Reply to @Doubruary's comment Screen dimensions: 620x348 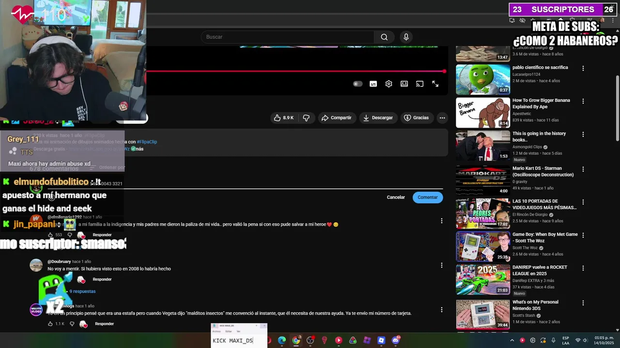pyautogui.click(x=102, y=279)
